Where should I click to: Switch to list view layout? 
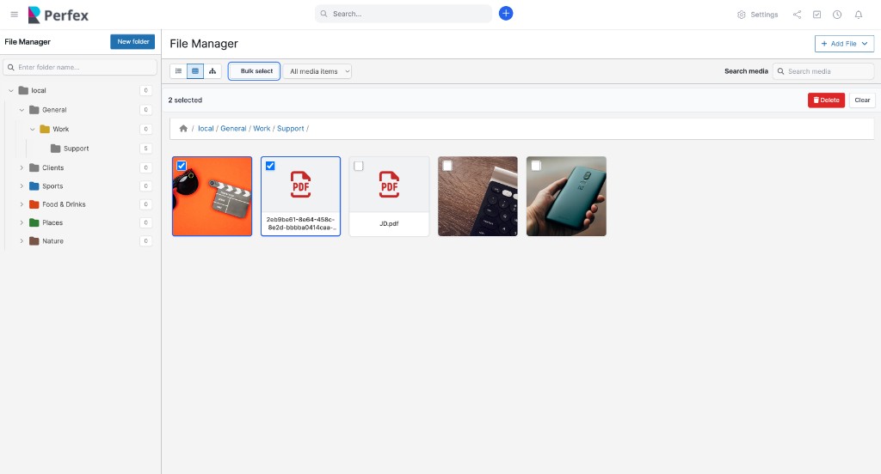(178, 71)
